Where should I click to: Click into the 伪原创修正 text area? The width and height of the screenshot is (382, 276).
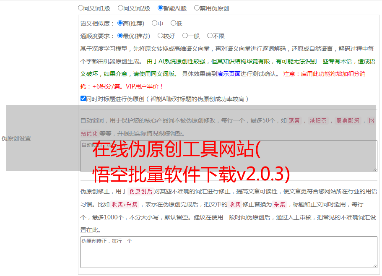[229, 252]
